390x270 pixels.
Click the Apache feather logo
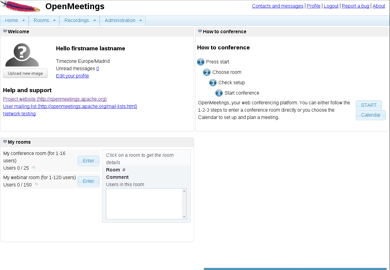pyautogui.click(x=20, y=6)
